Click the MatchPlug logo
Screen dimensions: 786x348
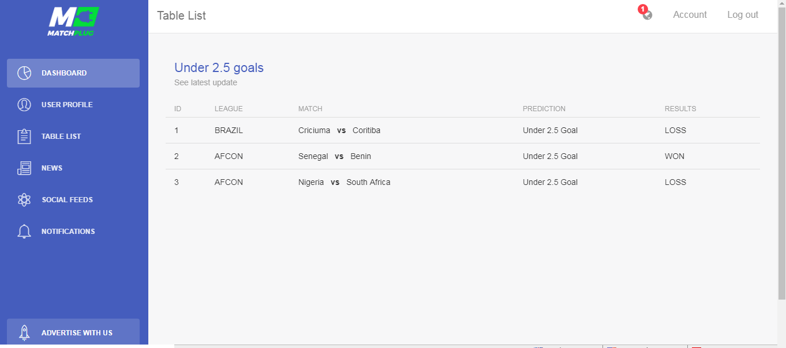click(x=73, y=22)
